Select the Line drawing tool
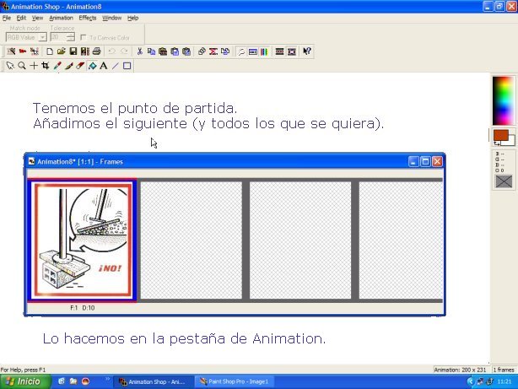 [x=116, y=65]
